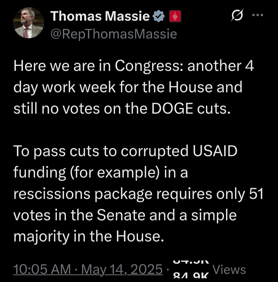
Task: Click the Thomas Massie display name
Action: [x=100, y=17]
